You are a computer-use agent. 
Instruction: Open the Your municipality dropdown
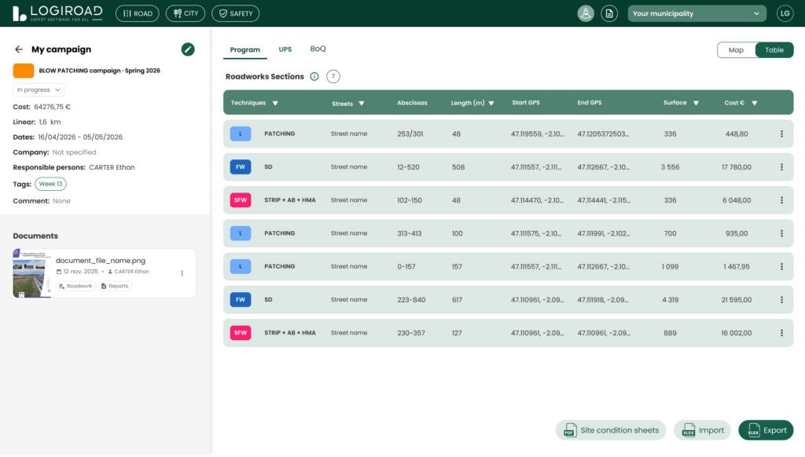point(697,13)
